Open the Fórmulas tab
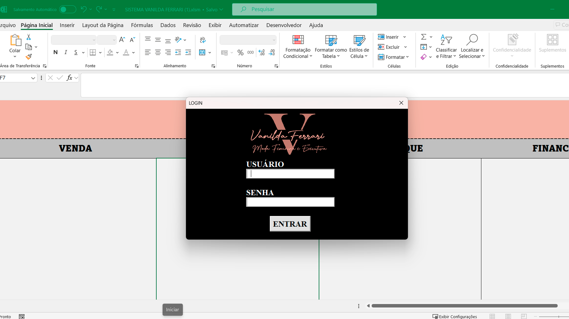 tap(142, 25)
